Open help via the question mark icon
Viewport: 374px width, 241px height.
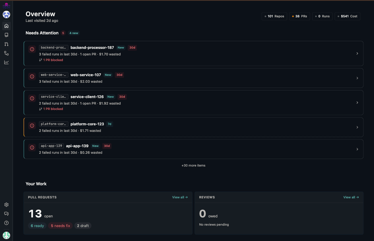(x=6, y=223)
